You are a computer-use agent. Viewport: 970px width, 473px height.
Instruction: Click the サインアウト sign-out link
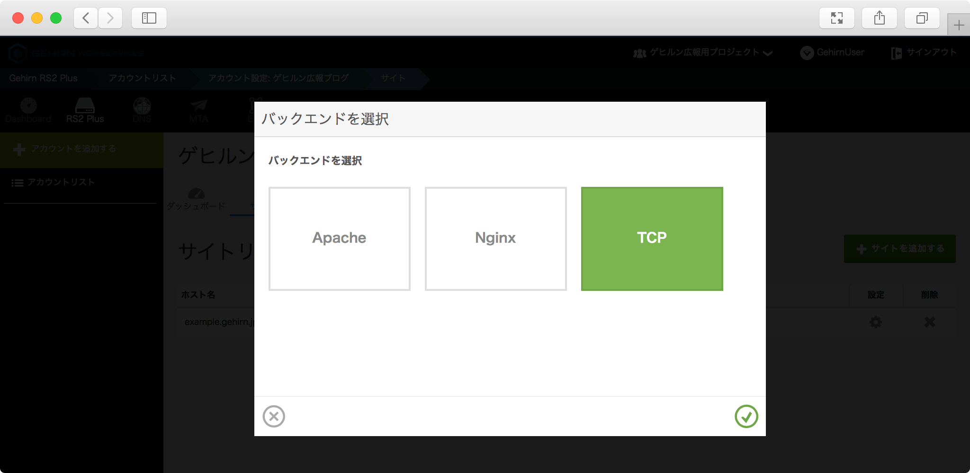coord(924,53)
